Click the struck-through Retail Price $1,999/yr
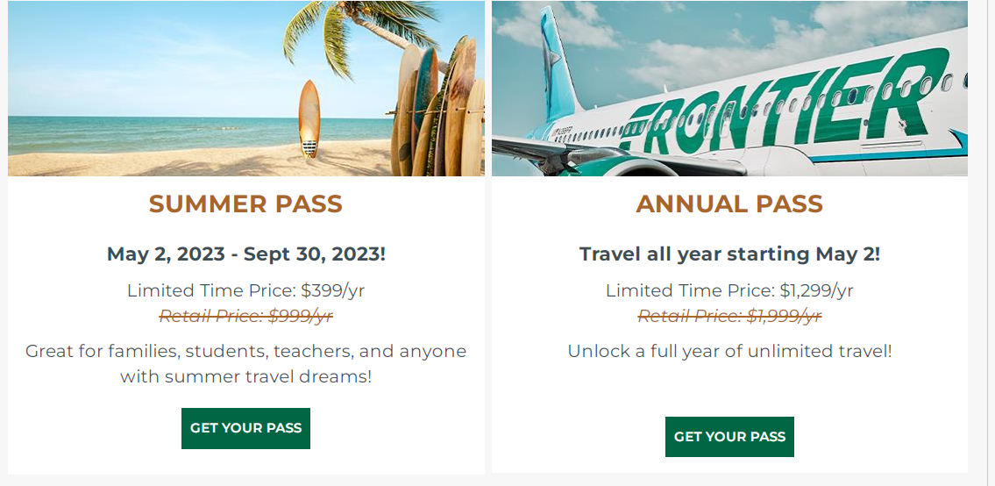Screen dimensions: 995x486 click(x=729, y=316)
